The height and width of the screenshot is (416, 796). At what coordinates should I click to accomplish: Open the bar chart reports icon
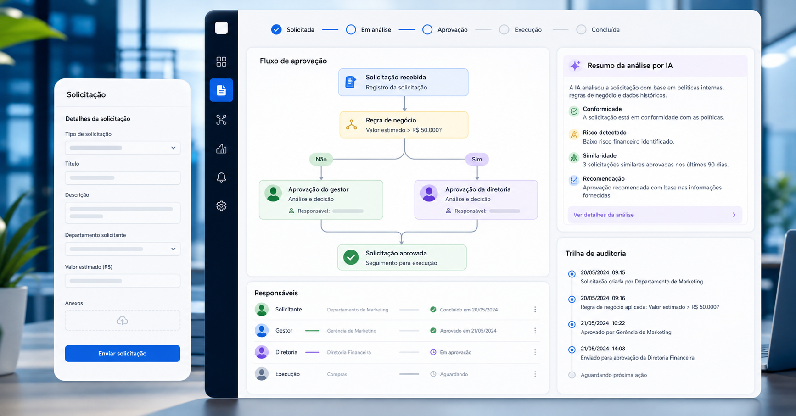point(221,149)
